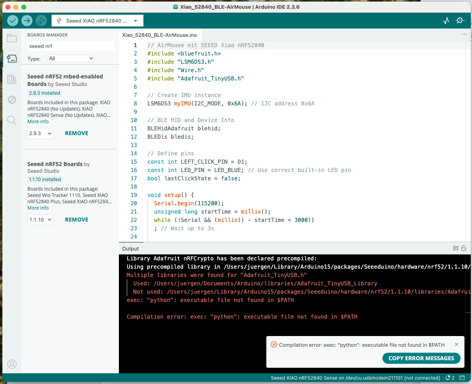
Task: Open the Sketchbook folder panel
Action: pos(12,38)
